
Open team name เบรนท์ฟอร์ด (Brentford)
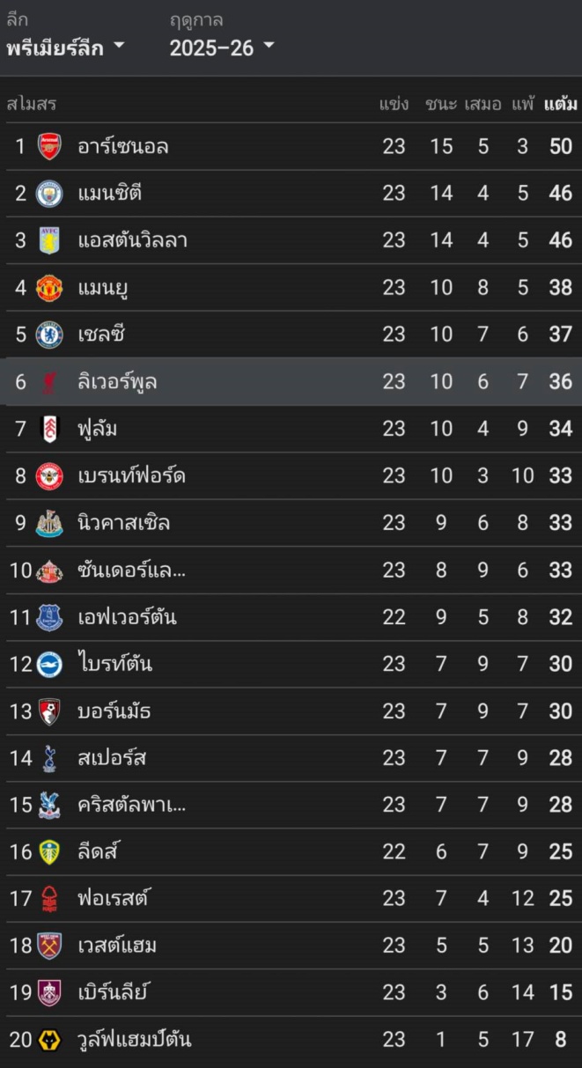click(x=130, y=476)
